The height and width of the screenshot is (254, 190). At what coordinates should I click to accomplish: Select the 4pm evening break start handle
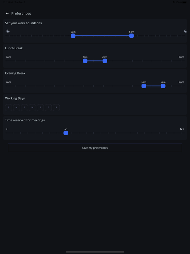click(x=143, y=86)
